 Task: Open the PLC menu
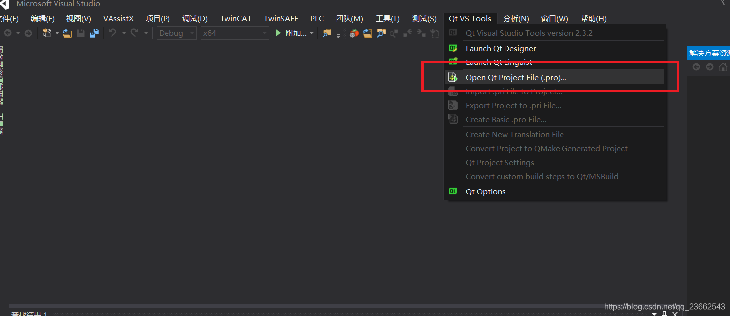tap(317, 19)
